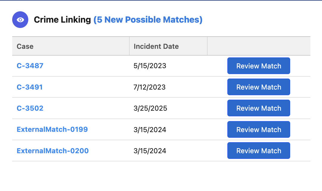Select the 5/15/2023 incident date cell
322x191 pixels.
150,66
